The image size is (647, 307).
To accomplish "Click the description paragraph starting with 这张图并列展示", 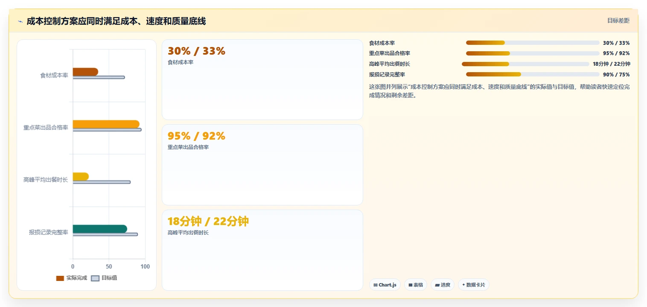I will [499, 91].
